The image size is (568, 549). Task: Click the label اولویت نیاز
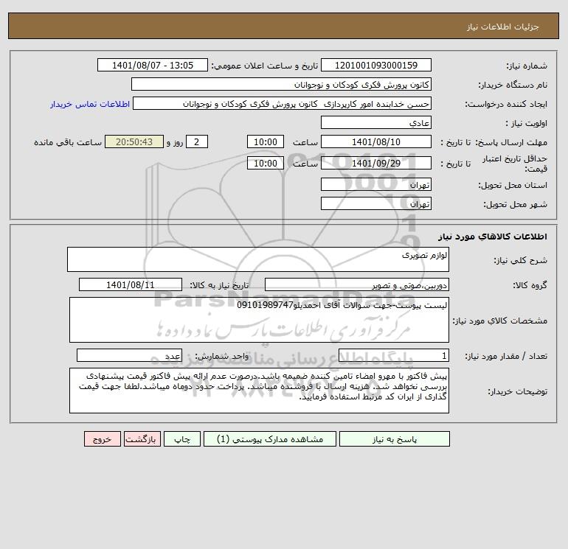click(x=527, y=123)
